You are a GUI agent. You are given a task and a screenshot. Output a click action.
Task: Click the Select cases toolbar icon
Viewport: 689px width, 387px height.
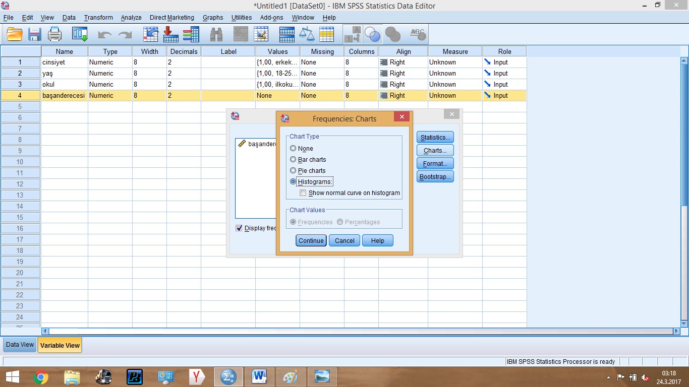click(327, 34)
